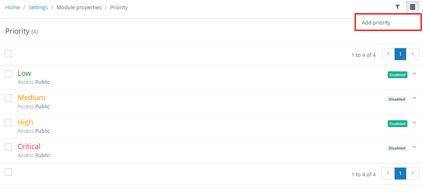This screenshot has width=423, height=196.
Task: Click the hamburger menu icon
Action: tap(413, 7)
